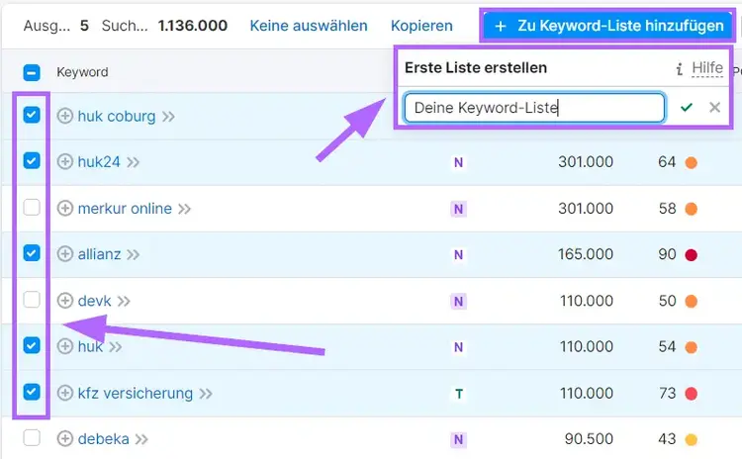Expand allianz double-chevron arrows
This screenshot has height=459, width=742.
[x=133, y=255]
